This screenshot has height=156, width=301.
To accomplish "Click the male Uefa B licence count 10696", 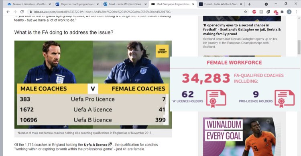I will click(x=28, y=120).
